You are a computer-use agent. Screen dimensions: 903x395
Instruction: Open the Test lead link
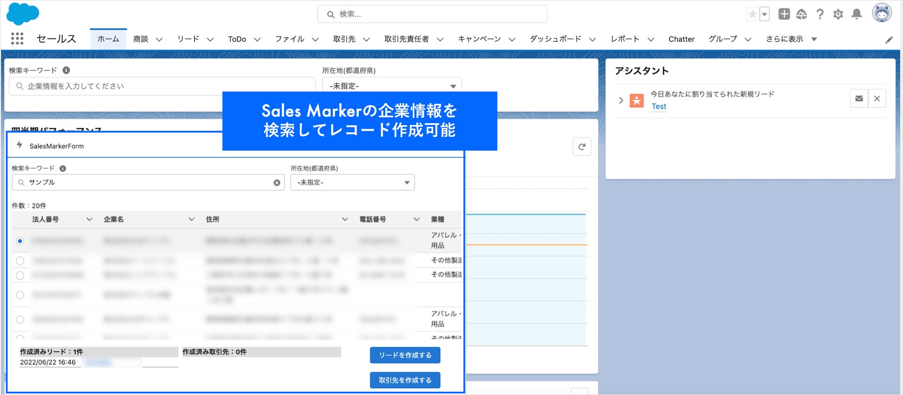point(659,107)
